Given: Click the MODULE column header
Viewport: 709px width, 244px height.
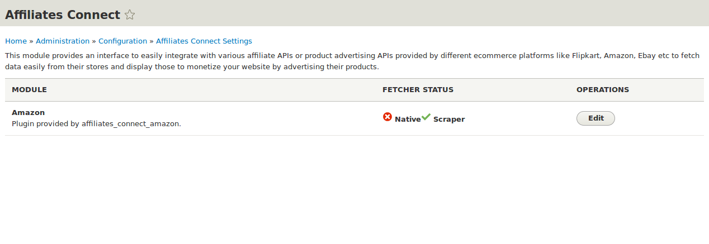Looking at the screenshot, I should click(x=29, y=89).
